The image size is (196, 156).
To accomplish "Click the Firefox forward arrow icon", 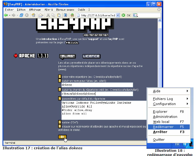I will 14,15.
